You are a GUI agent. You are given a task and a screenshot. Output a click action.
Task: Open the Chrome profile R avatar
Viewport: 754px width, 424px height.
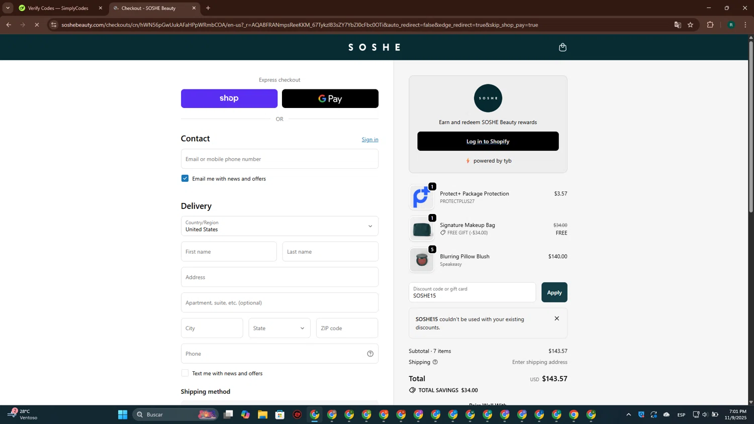731,25
